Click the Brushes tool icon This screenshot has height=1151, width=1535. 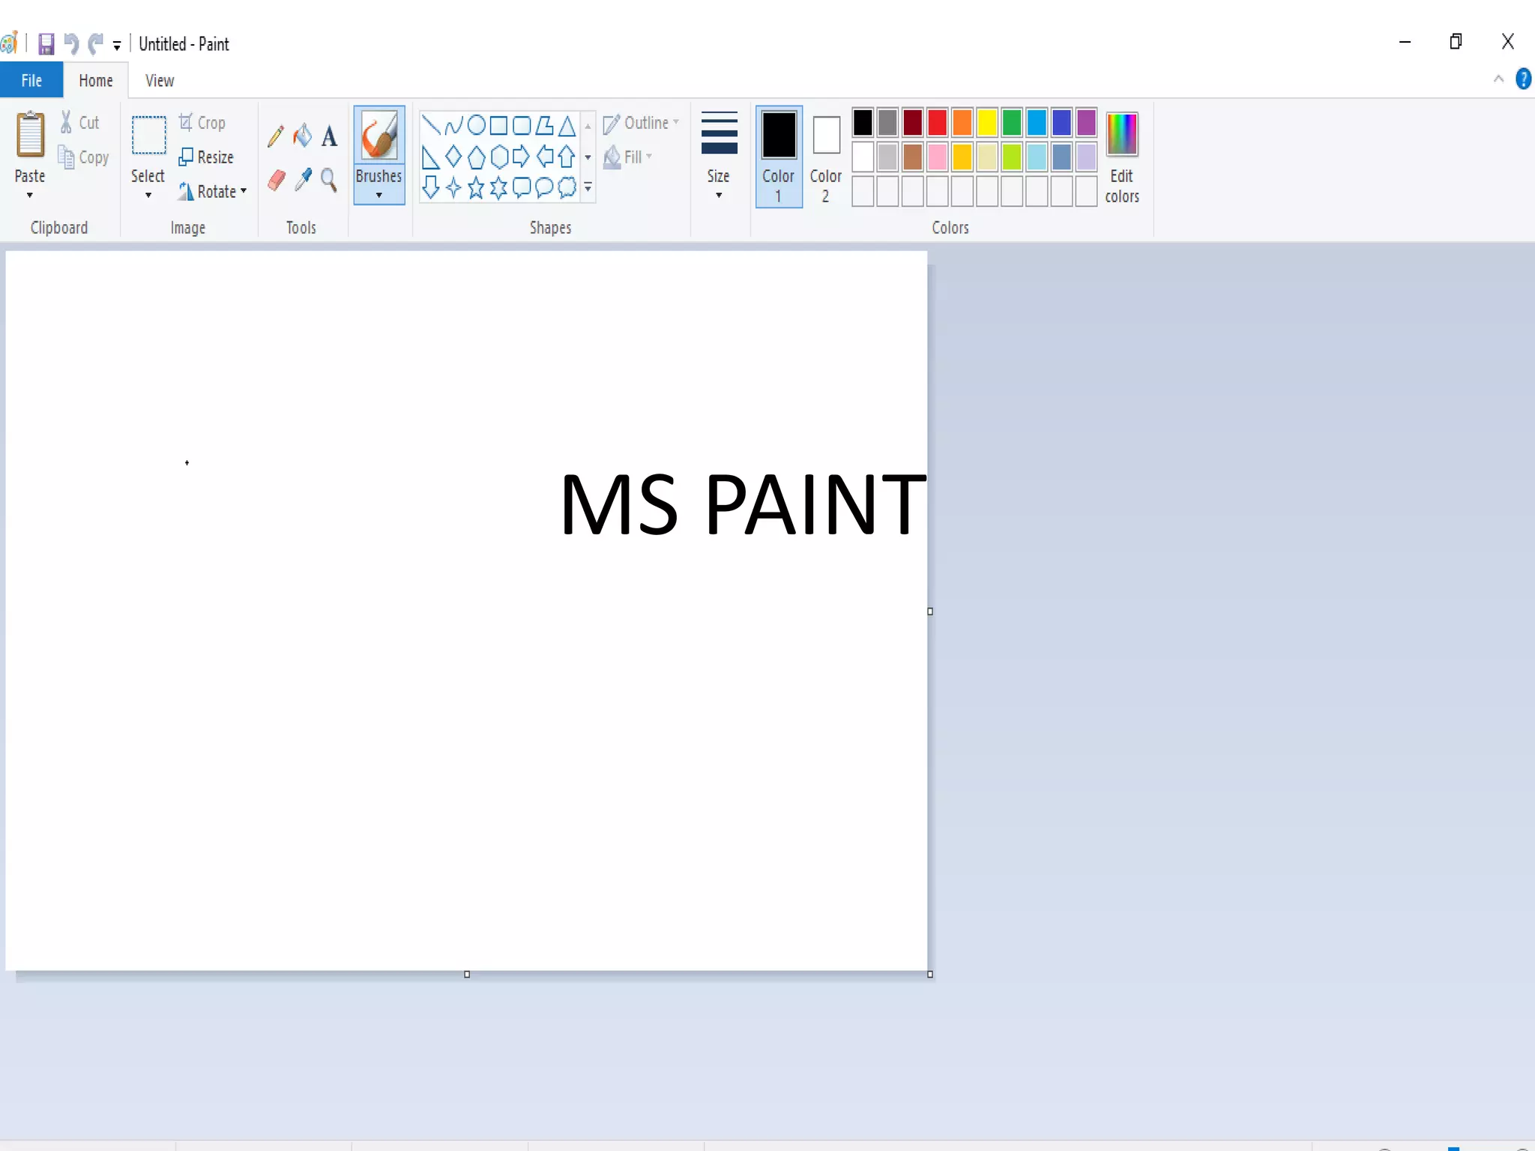379,136
